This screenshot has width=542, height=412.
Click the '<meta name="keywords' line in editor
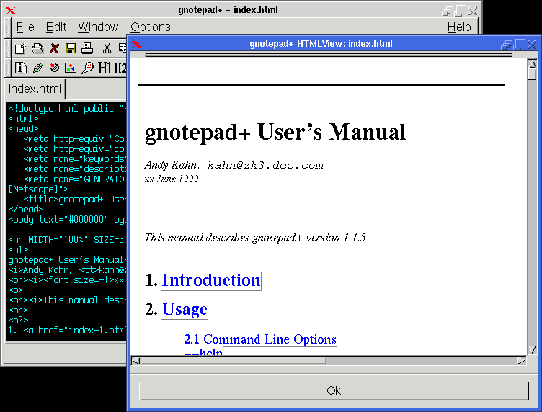(75, 159)
